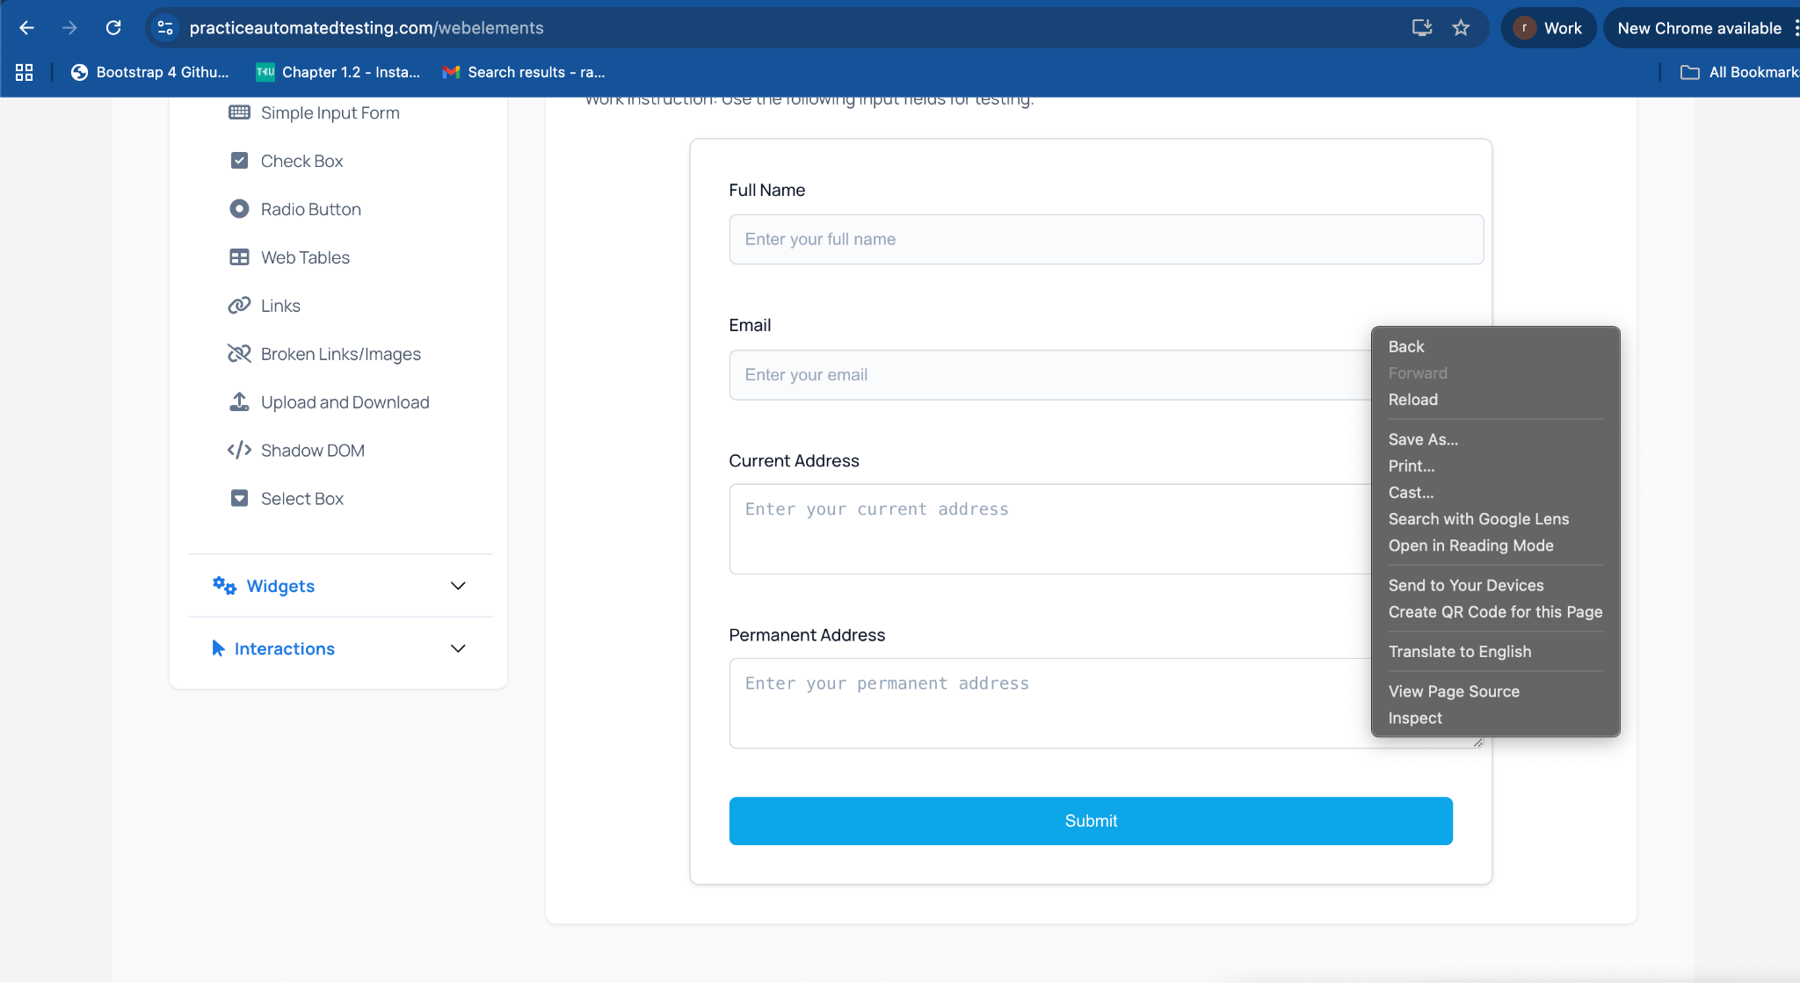Bookmark this page with the star icon

pos(1461,28)
